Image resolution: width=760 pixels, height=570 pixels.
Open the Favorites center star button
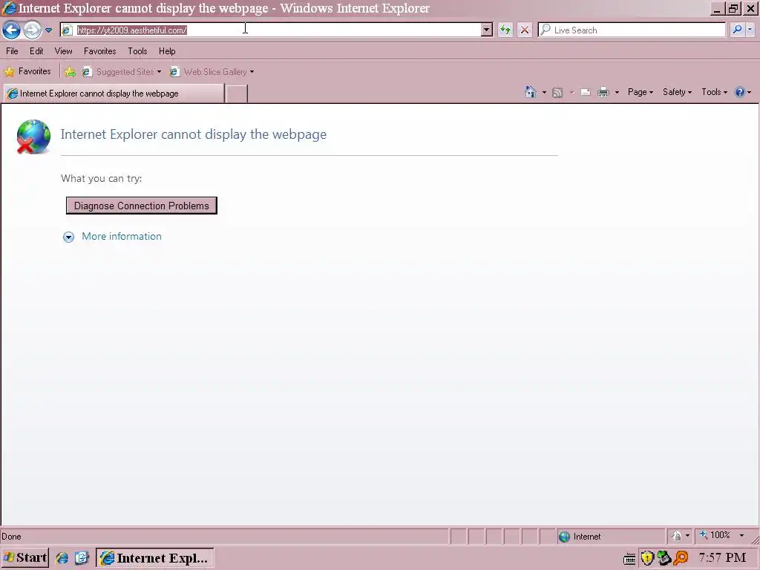[x=27, y=72]
